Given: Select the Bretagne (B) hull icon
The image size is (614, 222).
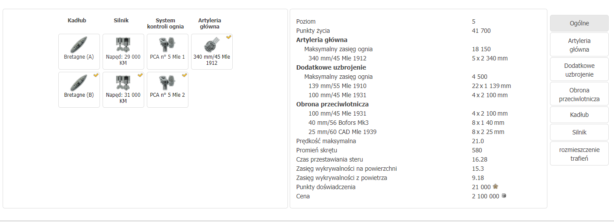Looking at the screenshot, I should (79, 83).
